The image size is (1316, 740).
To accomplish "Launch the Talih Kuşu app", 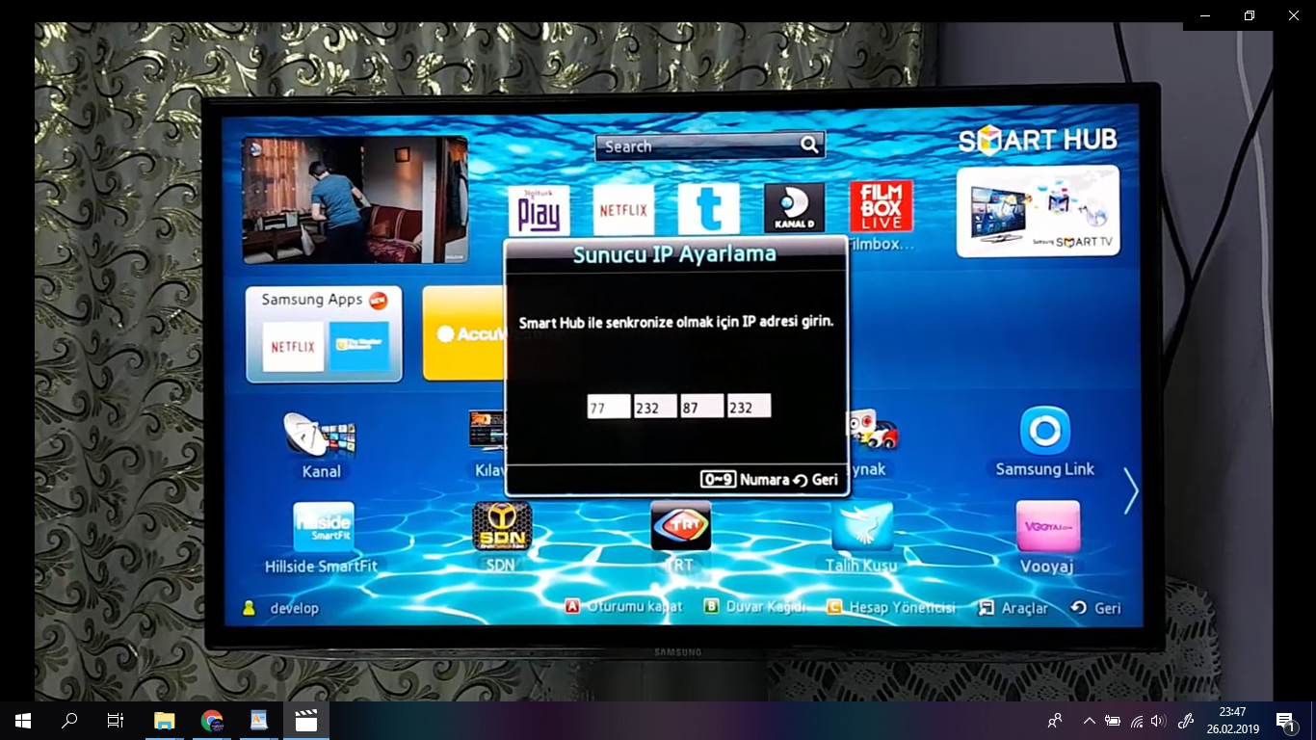I will (x=862, y=526).
